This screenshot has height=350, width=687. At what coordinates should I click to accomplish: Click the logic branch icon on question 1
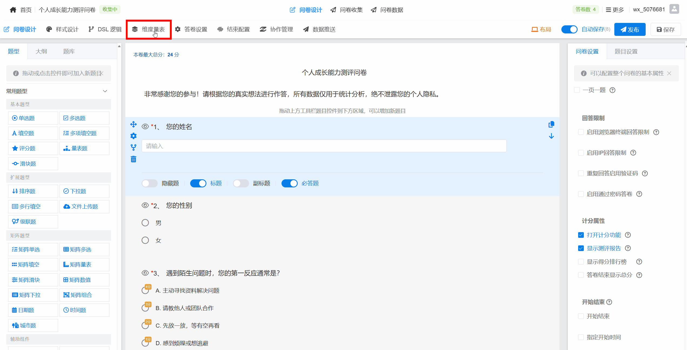133,147
